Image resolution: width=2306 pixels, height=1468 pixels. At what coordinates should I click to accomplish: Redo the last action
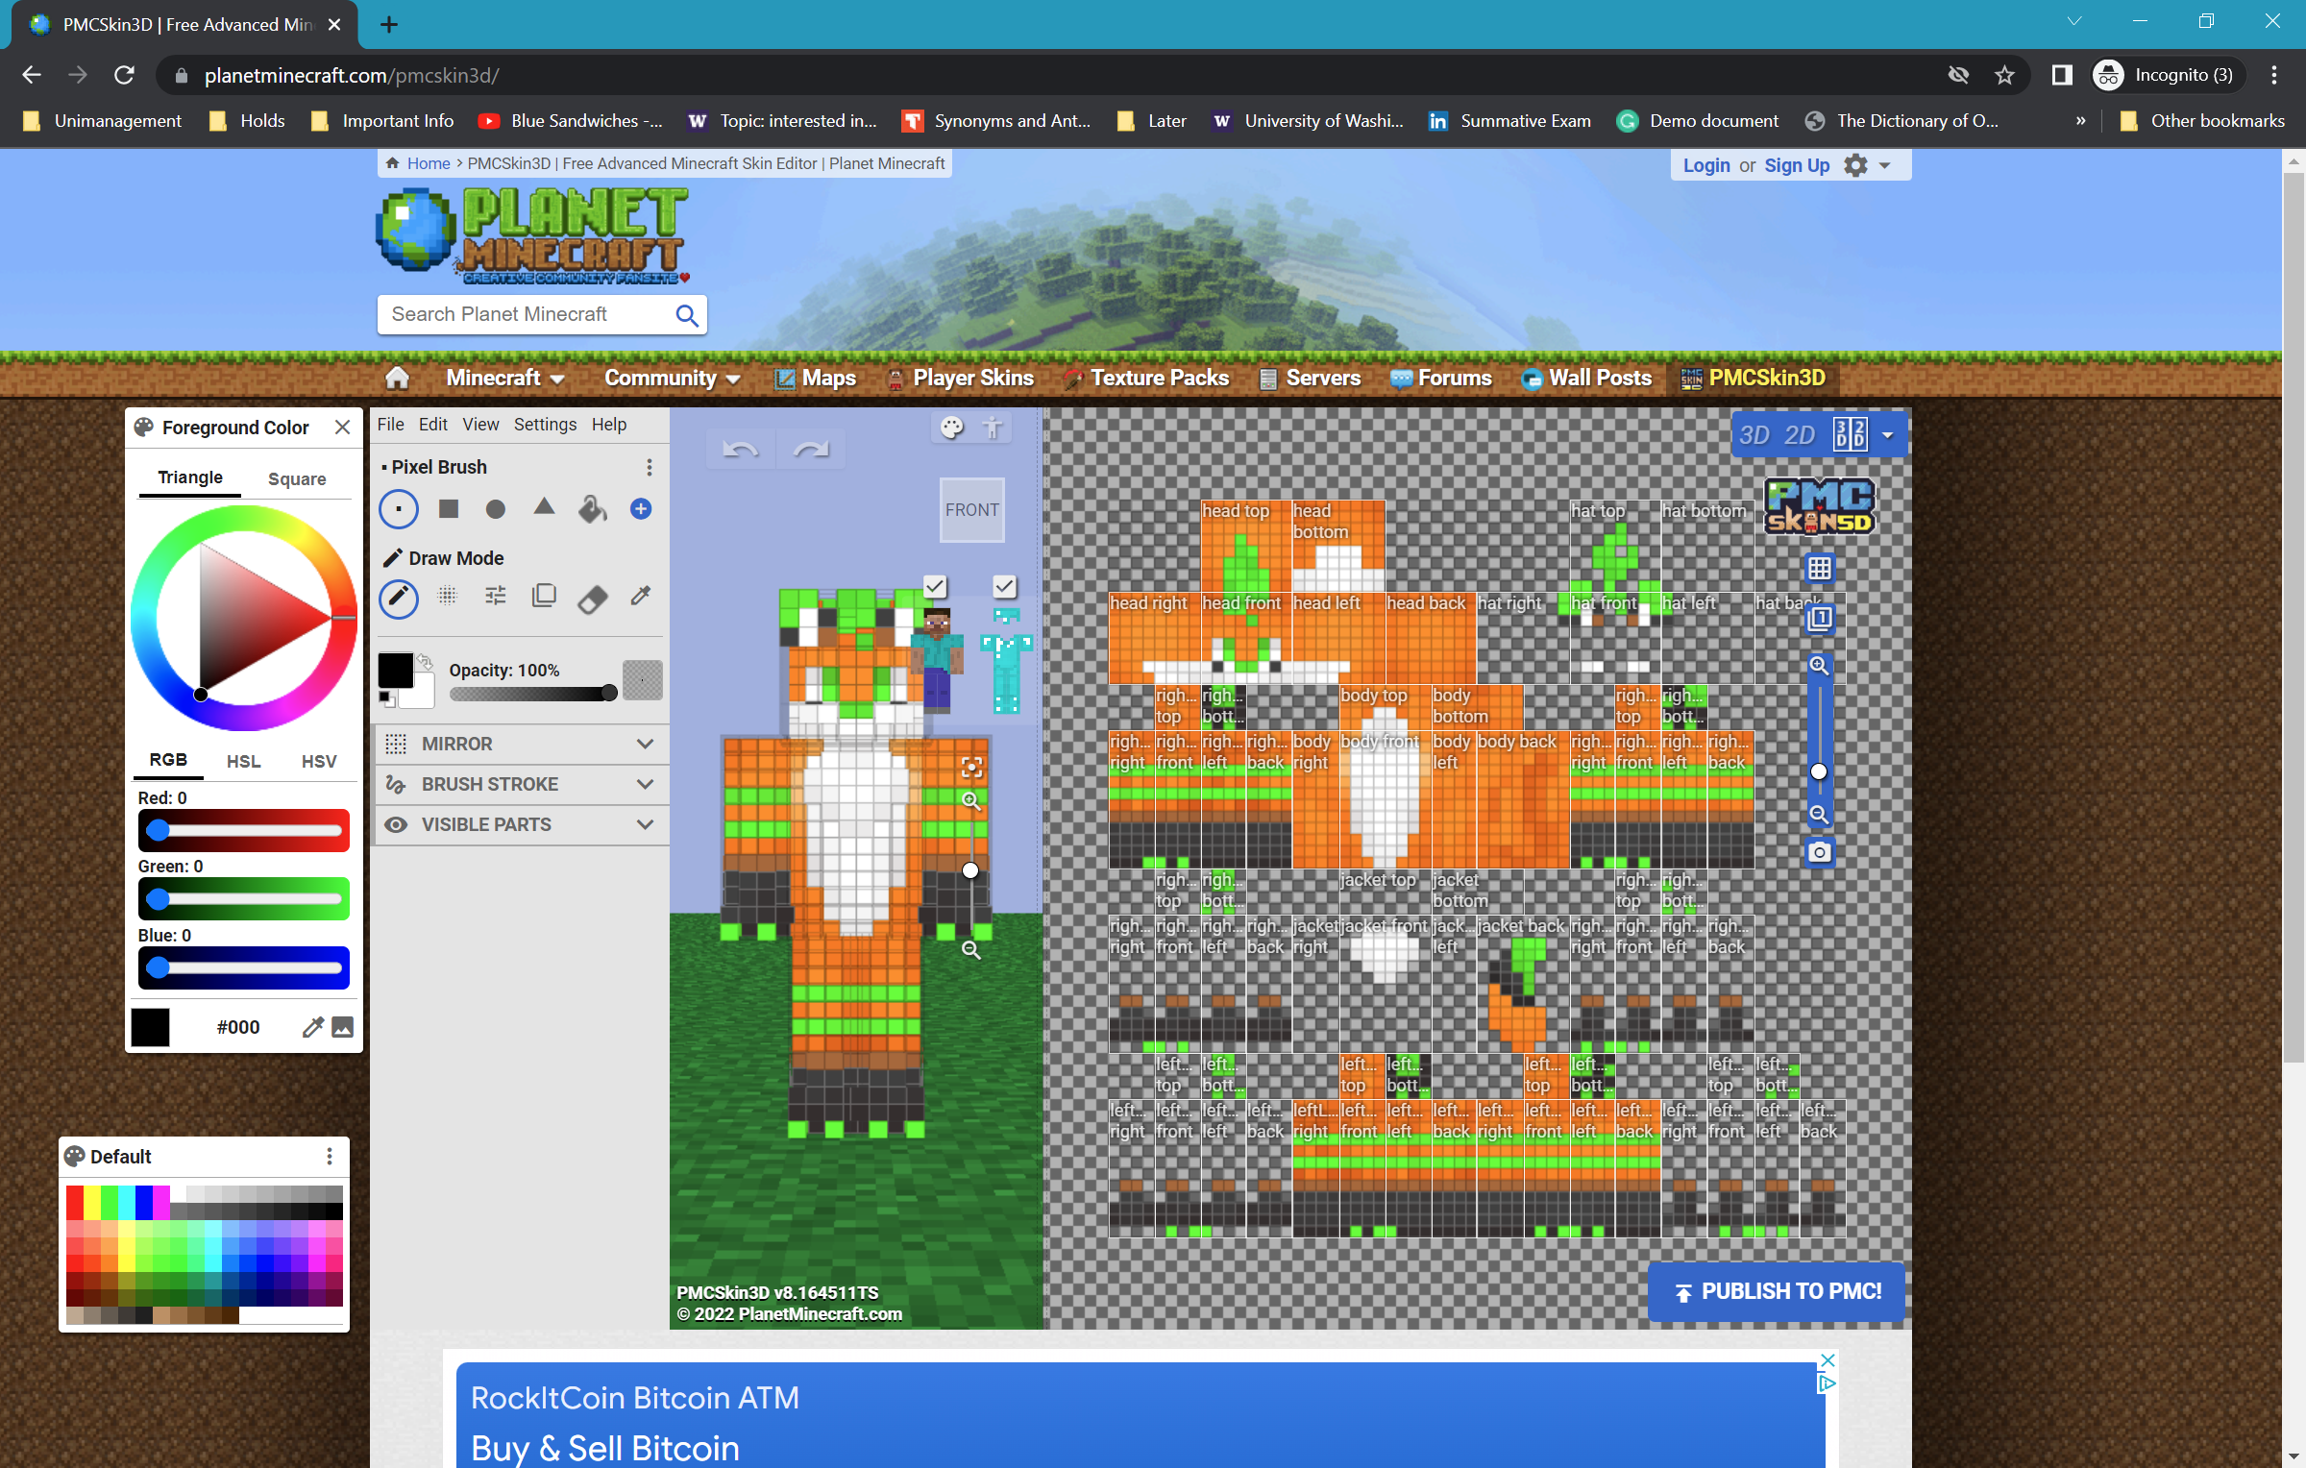click(811, 450)
